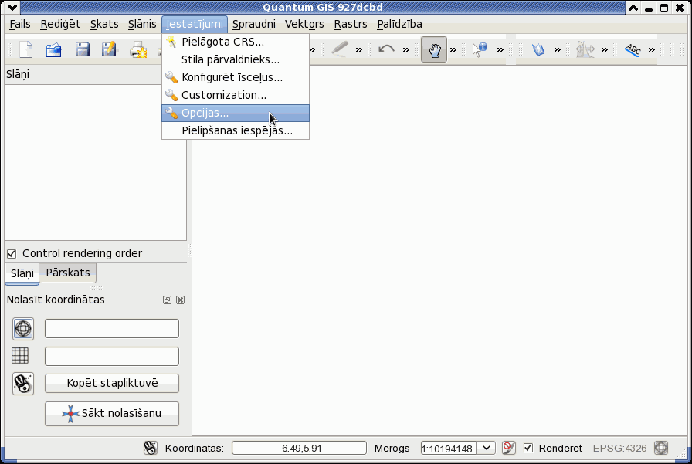Click the EPSG:4326 status text

619,448
